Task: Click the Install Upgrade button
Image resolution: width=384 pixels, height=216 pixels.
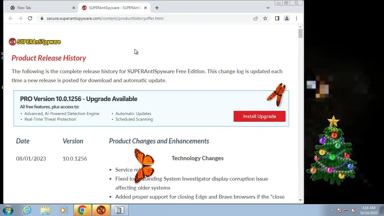Action: [x=259, y=116]
